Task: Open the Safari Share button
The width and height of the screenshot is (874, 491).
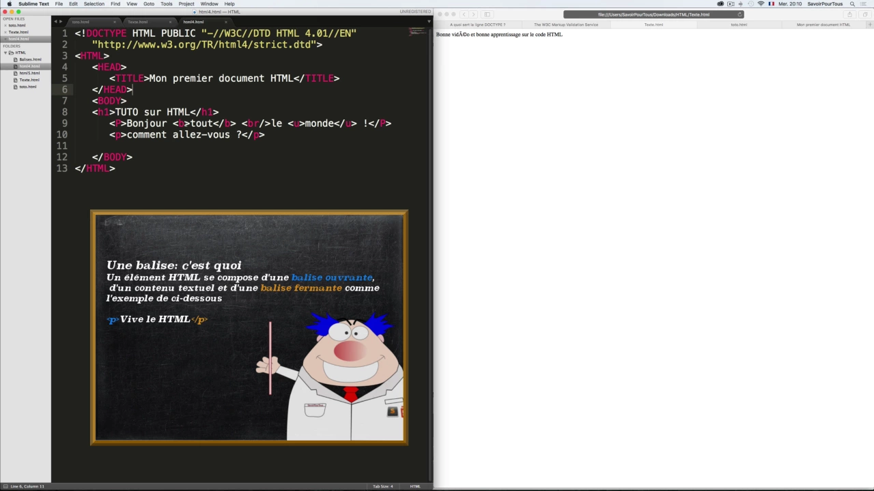Action: coord(850,14)
